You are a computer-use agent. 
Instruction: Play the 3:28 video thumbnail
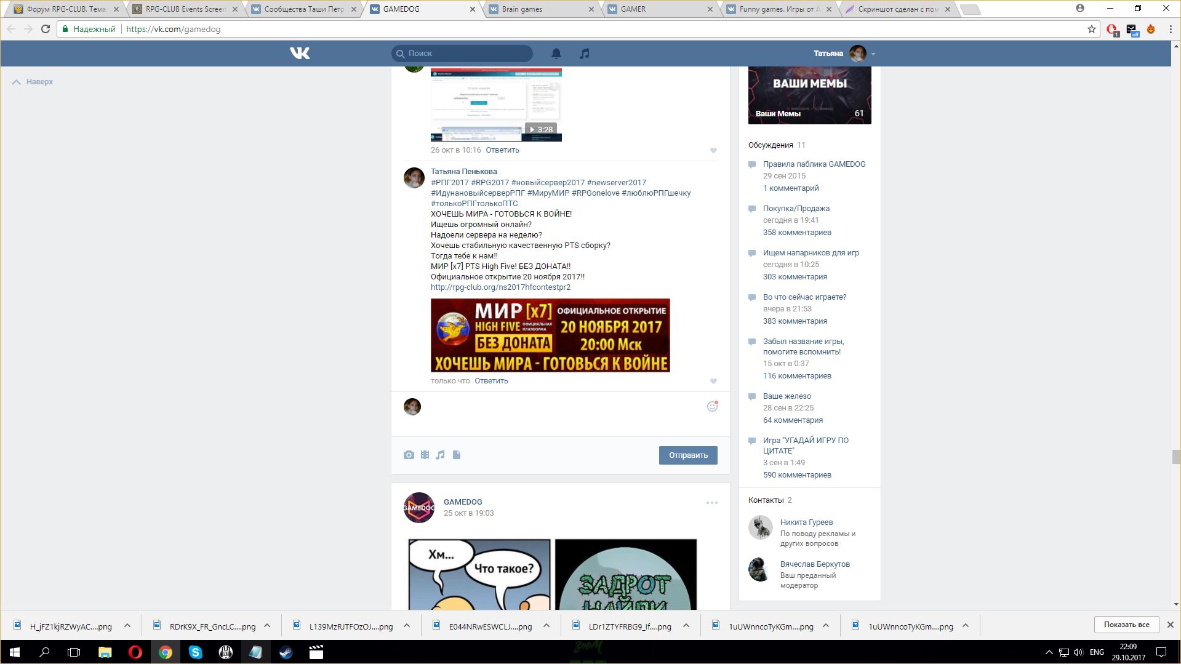496,105
